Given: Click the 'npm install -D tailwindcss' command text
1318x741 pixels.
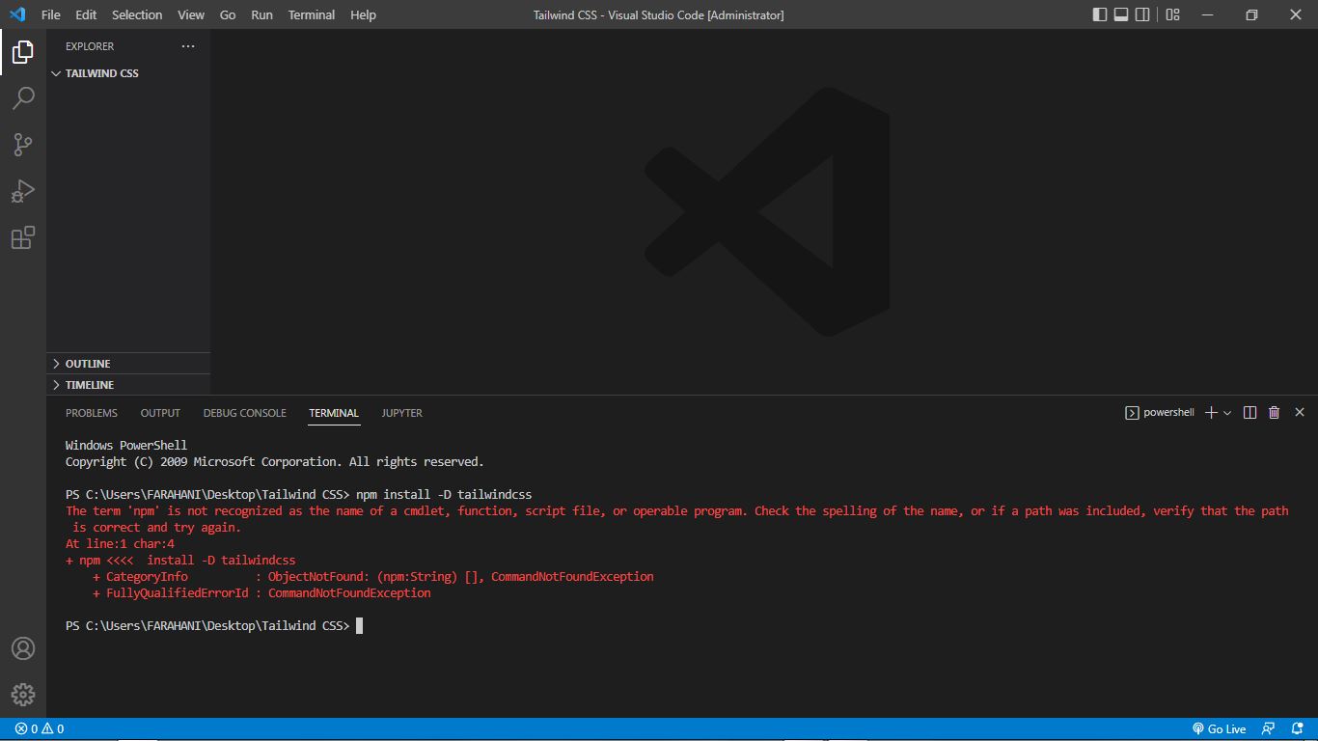Looking at the screenshot, I should [x=444, y=495].
